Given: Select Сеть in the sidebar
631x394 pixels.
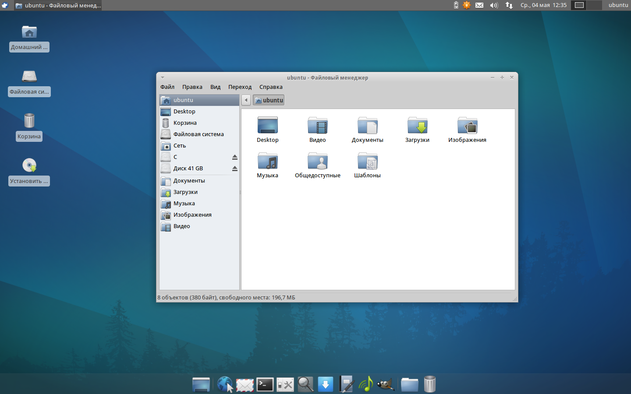Looking at the screenshot, I should (x=180, y=146).
